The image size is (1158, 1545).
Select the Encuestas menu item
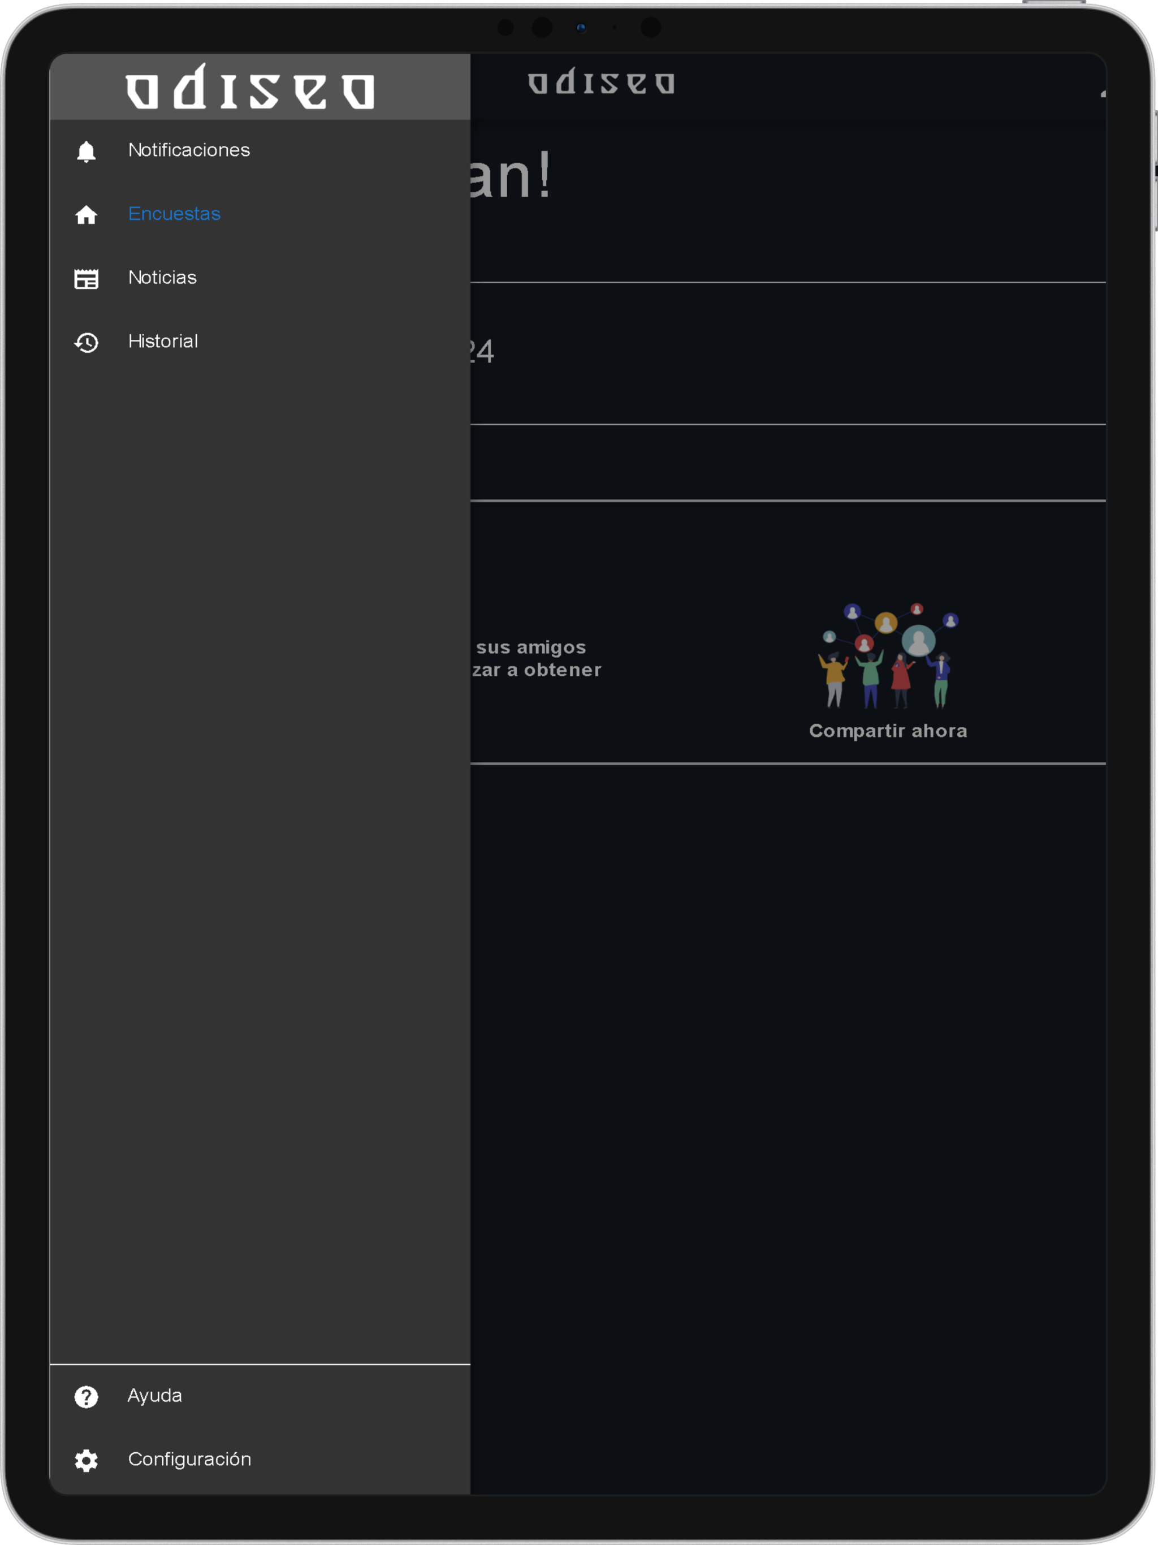point(174,214)
